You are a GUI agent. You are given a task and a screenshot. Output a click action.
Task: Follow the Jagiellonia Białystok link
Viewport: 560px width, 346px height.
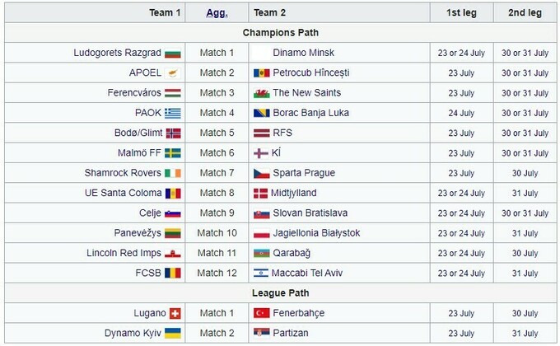pos(316,233)
